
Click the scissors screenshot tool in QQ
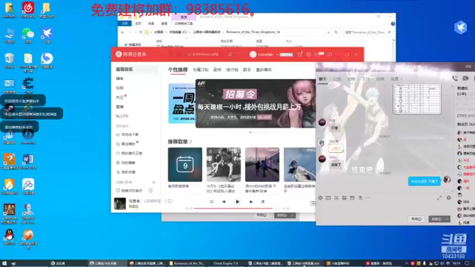336,198
